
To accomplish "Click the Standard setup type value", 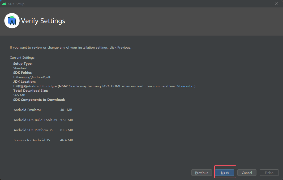I will coord(20,68).
